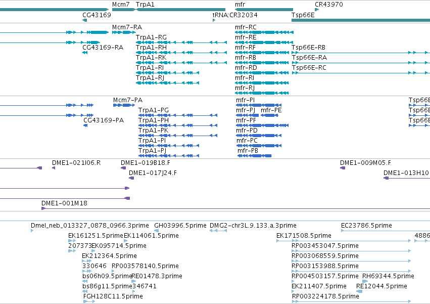
Task: Select transcript mfr-RJ
Action: 262,93
